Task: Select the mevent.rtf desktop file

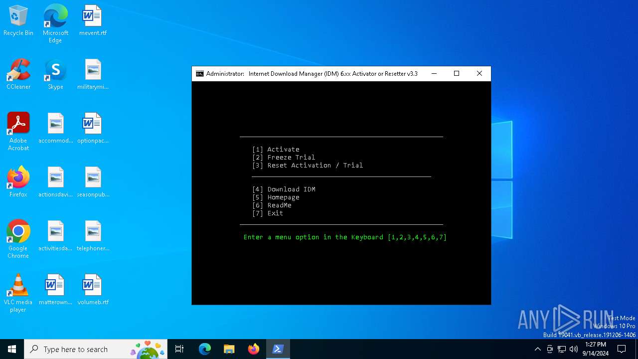Action: (x=93, y=21)
